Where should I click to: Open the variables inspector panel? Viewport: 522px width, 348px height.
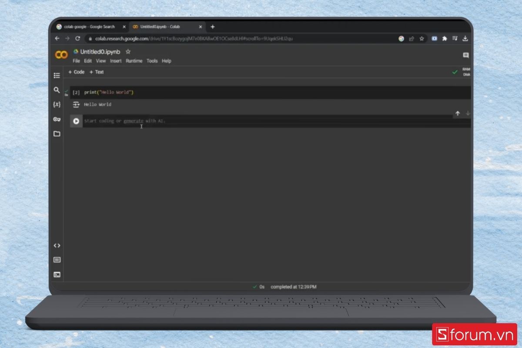(57, 104)
